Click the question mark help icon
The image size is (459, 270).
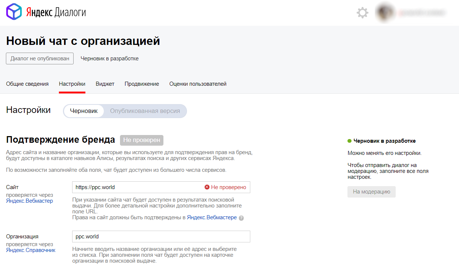pos(241,218)
